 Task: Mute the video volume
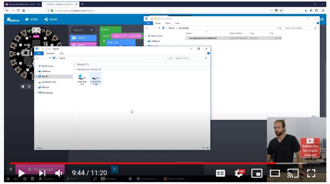[59, 173]
